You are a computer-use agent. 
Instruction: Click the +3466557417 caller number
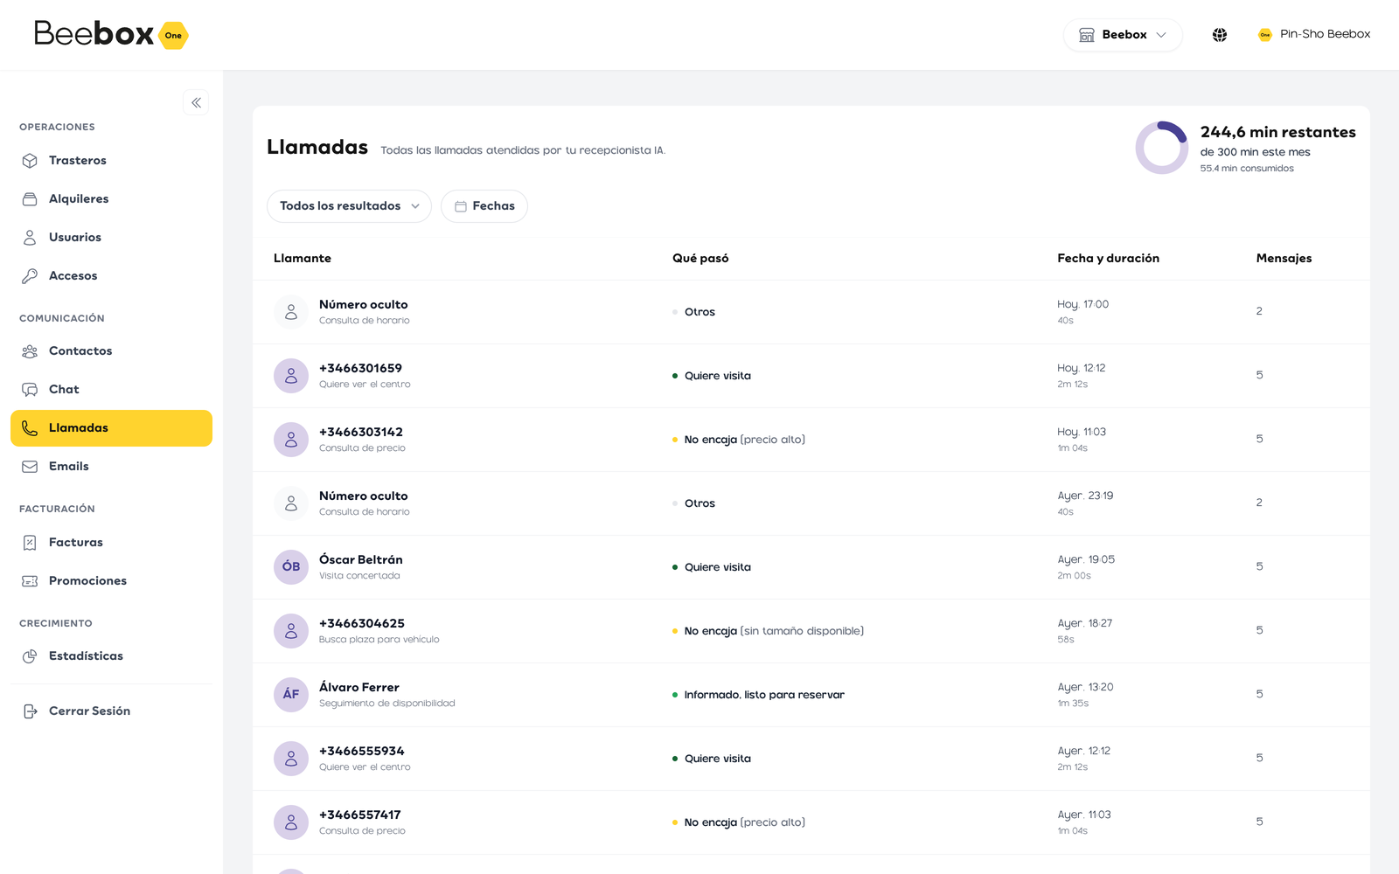pos(360,815)
